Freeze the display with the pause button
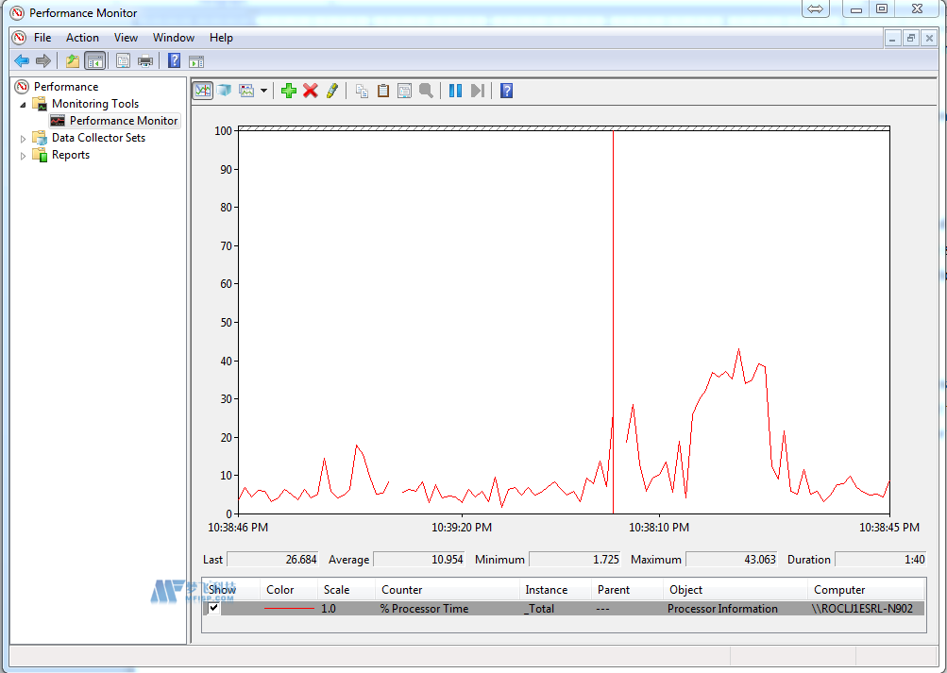The image size is (947, 673). pos(455,91)
